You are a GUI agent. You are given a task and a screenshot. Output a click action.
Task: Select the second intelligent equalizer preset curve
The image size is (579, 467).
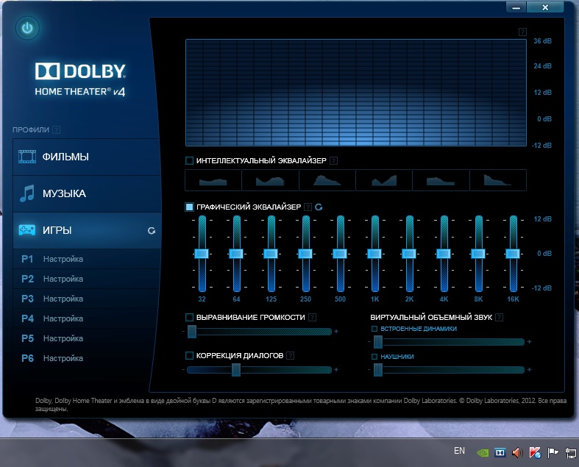click(270, 180)
